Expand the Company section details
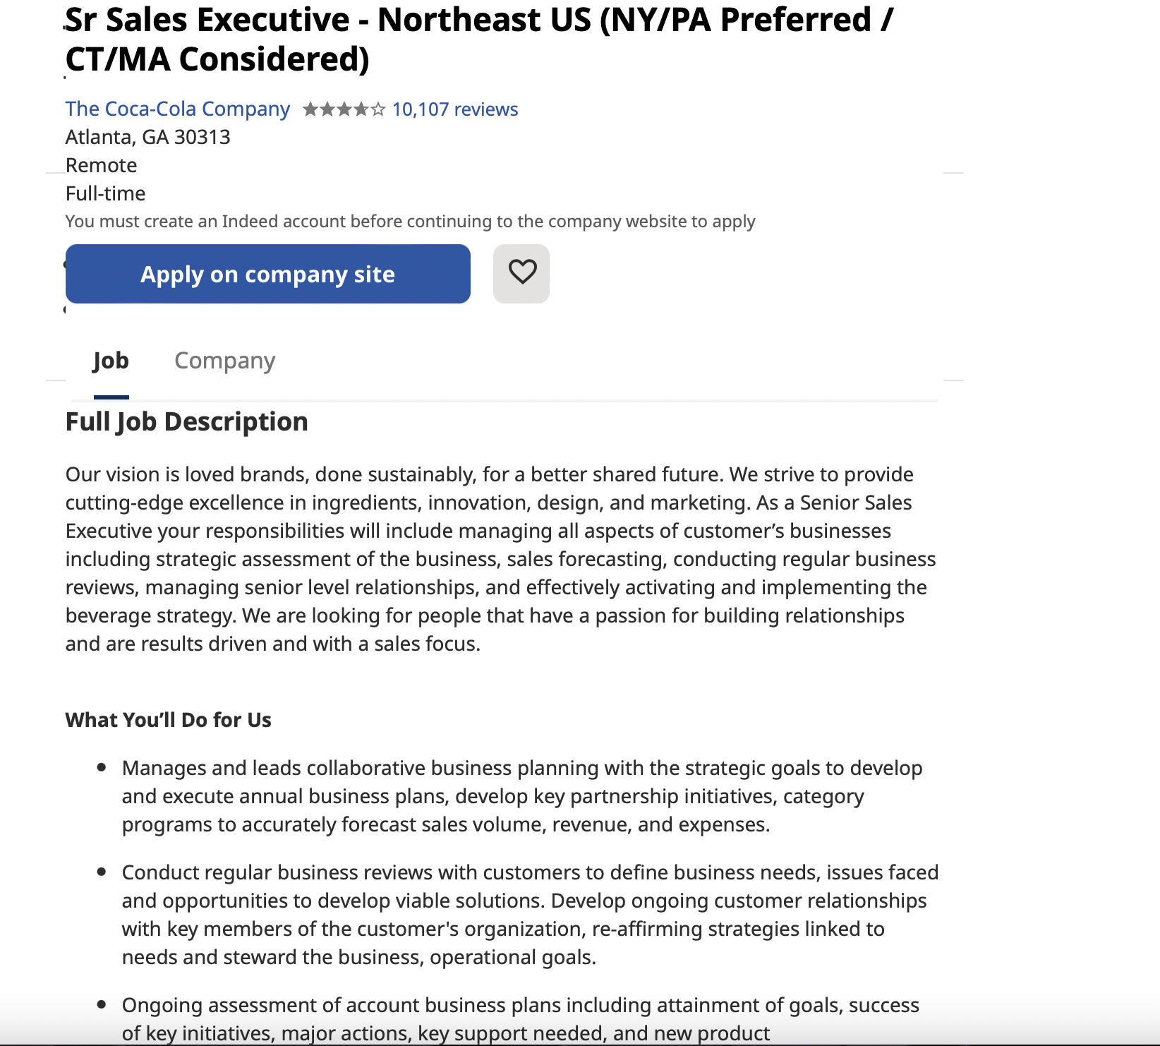 pyautogui.click(x=224, y=360)
